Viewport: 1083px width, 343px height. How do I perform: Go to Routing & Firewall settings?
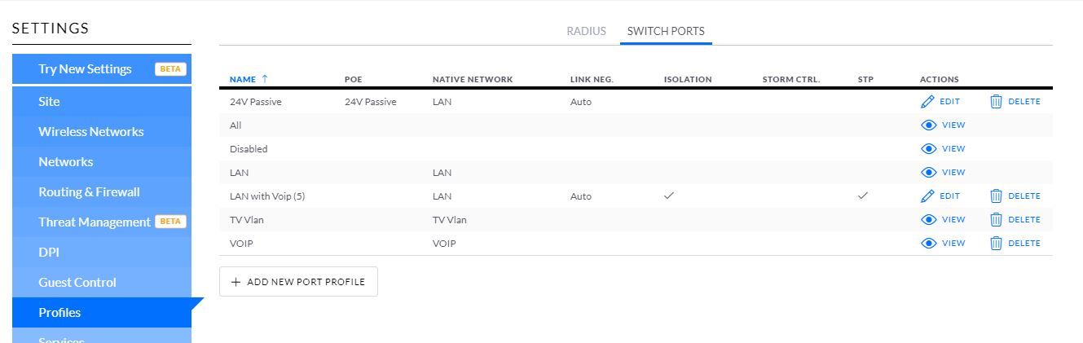pos(89,192)
